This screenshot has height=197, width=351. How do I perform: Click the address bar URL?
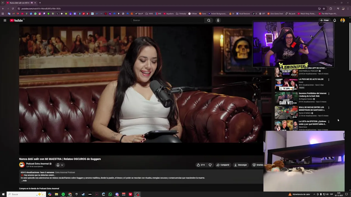pos(41,8)
